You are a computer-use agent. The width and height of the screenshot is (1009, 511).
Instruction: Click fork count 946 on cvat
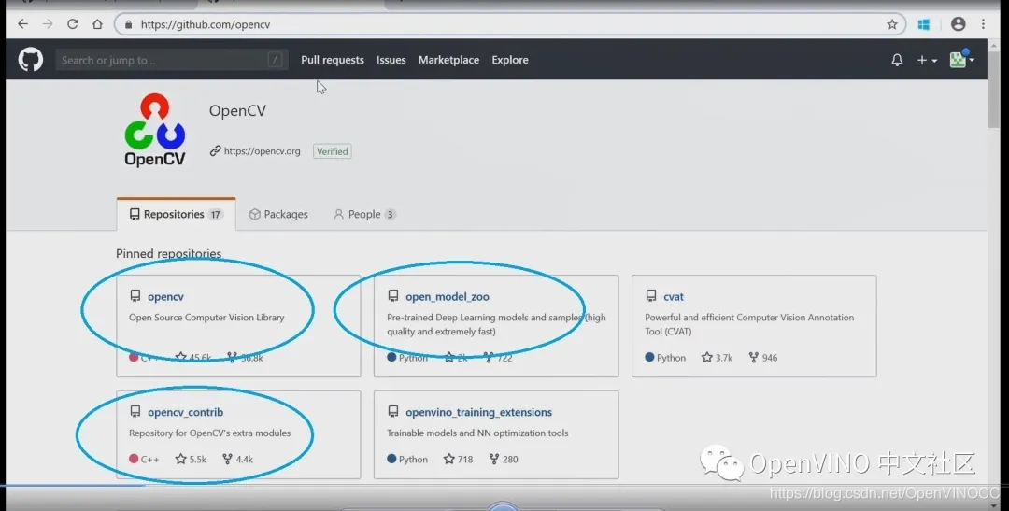click(762, 357)
